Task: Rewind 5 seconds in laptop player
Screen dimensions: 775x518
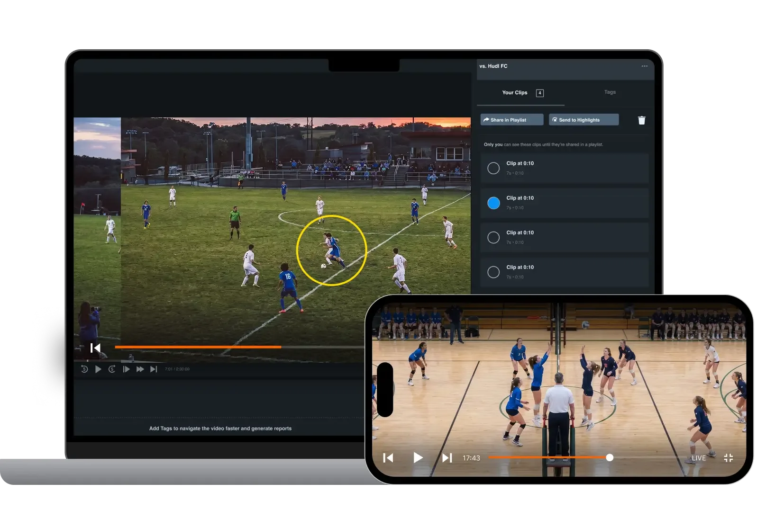Action: pos(84,369)
